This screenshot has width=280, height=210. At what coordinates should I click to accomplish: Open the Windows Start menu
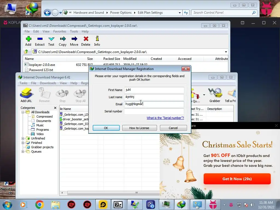(x=7, y=205)
